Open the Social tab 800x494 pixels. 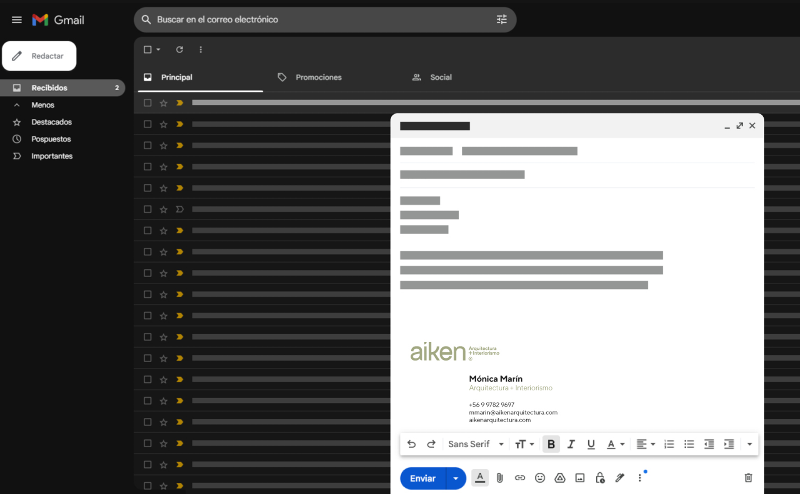440,77
